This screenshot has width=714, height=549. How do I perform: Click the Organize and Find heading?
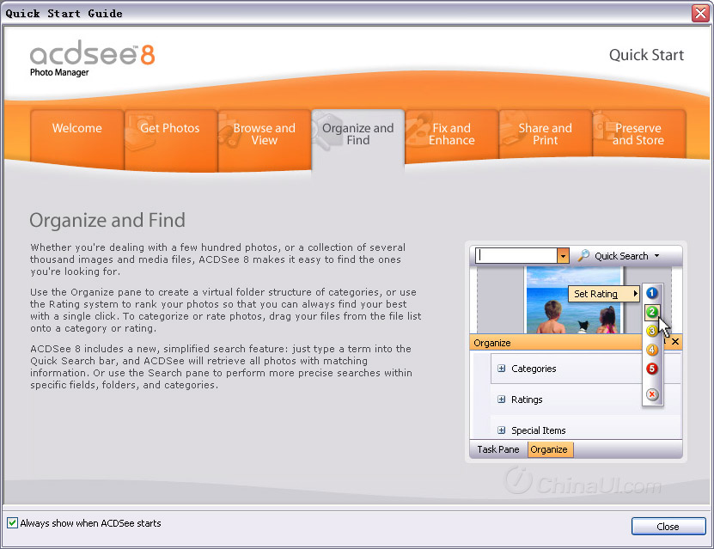click(x=107, y=220)
